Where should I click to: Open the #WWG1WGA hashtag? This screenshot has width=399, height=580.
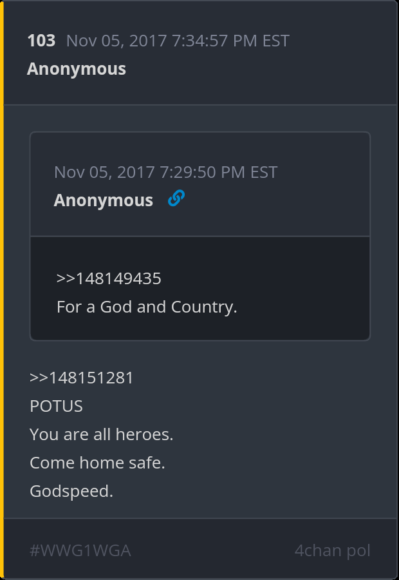[80, 551]
